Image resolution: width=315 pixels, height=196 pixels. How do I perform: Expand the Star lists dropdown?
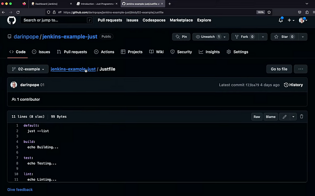coord(303,37)
